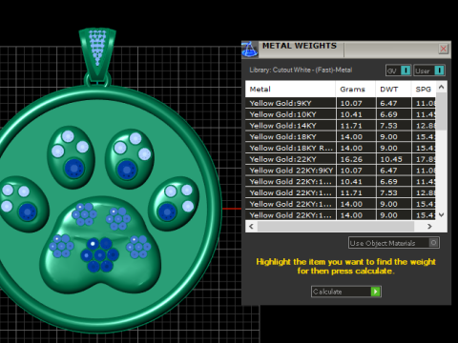Image resolution: width=458 pixels, height=343 pixels.
Task: Click the table scroll up arrow
Action: 441,87
